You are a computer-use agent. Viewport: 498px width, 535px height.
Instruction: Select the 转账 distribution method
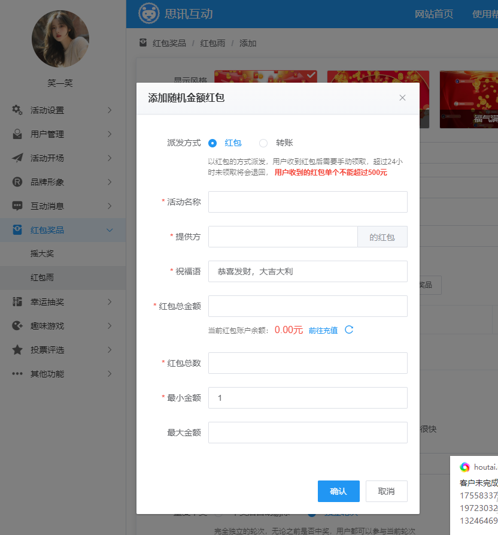point(263,143)
